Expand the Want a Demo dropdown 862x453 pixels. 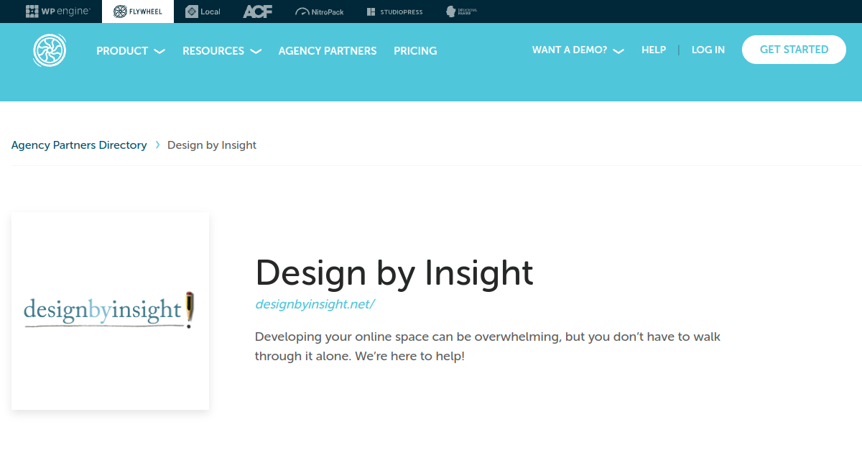tap(578, 50)
